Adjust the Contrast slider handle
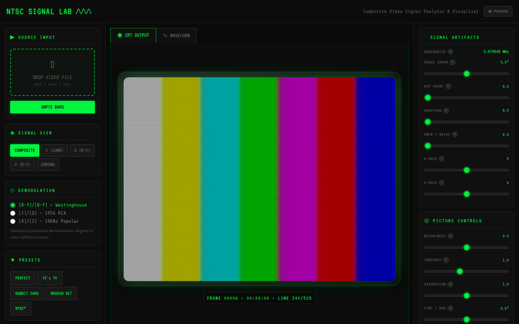This screenshot has width=519, height=324. (460, 271)
